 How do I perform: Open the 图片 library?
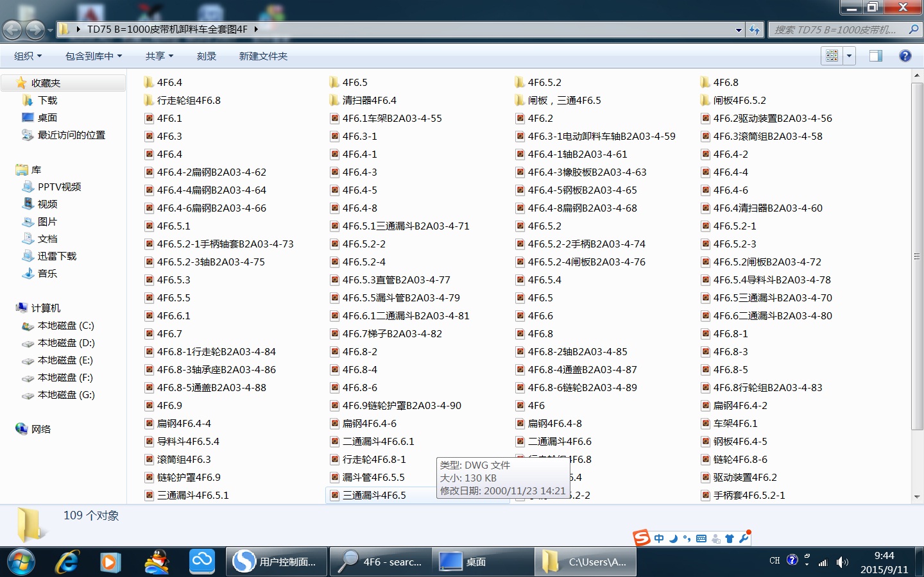point(47,221)
